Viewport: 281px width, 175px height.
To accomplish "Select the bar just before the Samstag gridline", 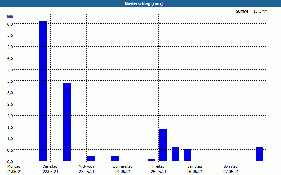I will [187, 155].
